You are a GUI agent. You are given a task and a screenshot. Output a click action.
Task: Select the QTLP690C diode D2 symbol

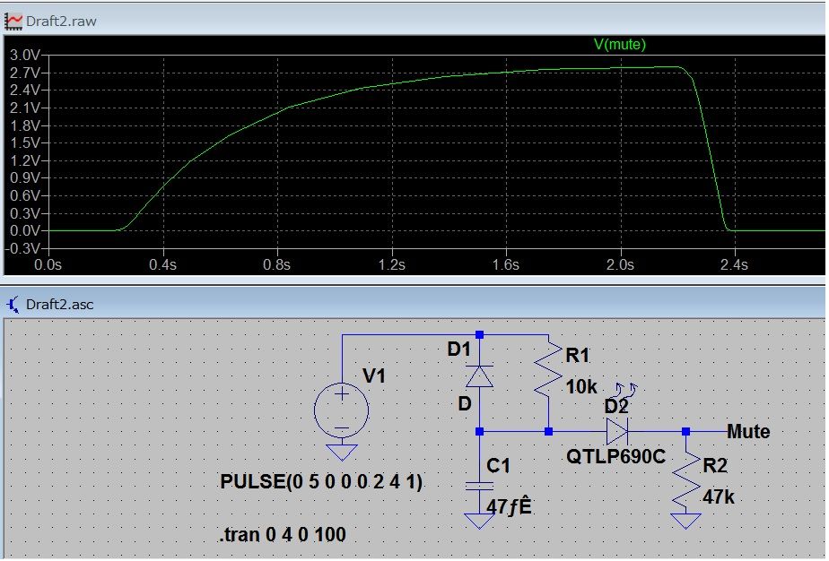click(617, 432)
